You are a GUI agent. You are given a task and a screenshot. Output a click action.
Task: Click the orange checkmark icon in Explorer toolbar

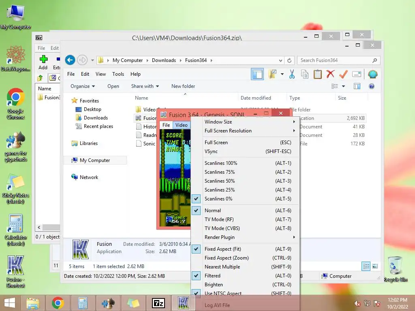343,75
